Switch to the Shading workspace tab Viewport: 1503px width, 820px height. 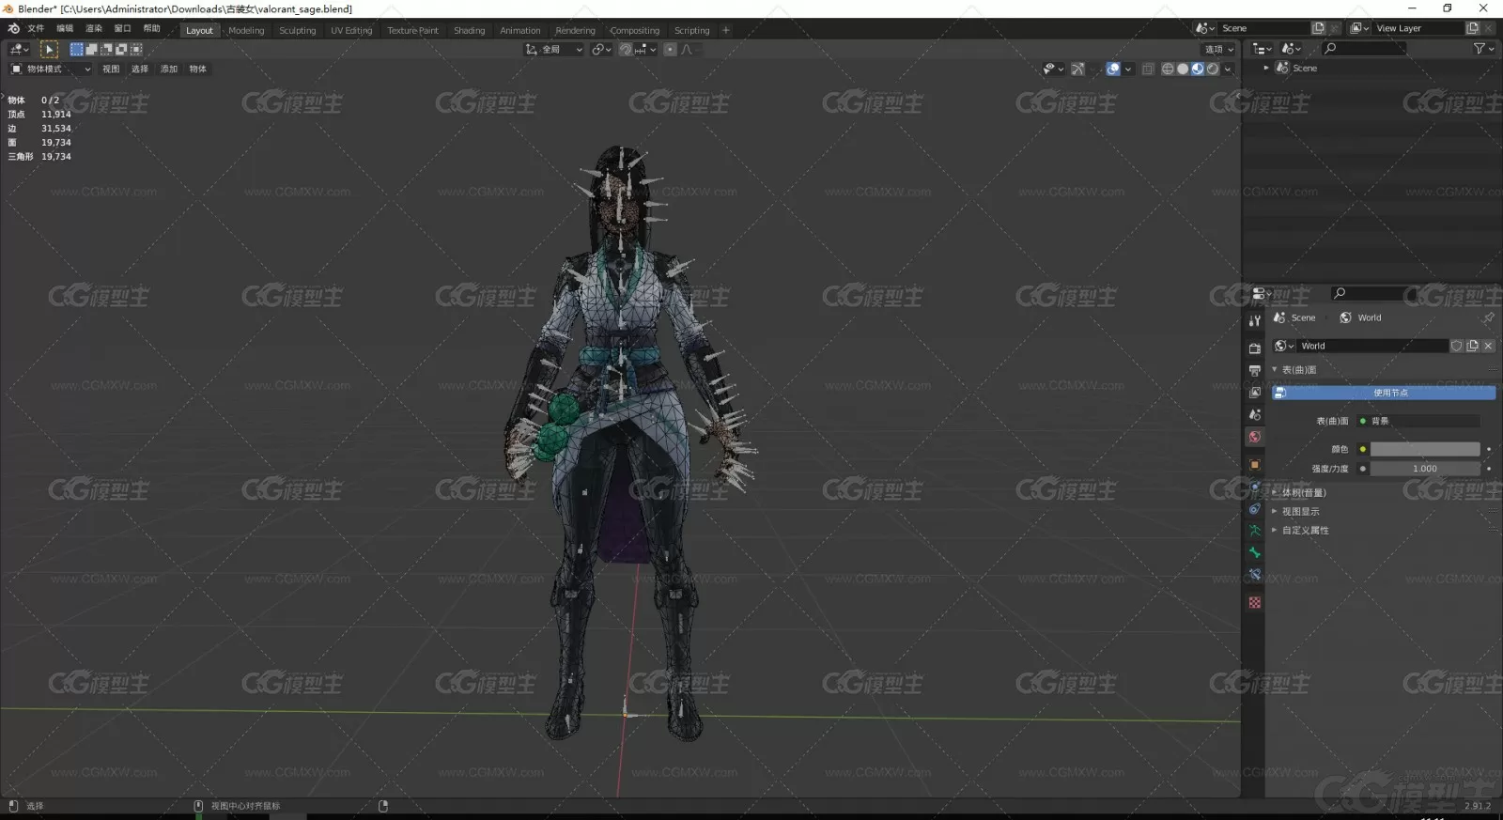(x=469, y=30)
